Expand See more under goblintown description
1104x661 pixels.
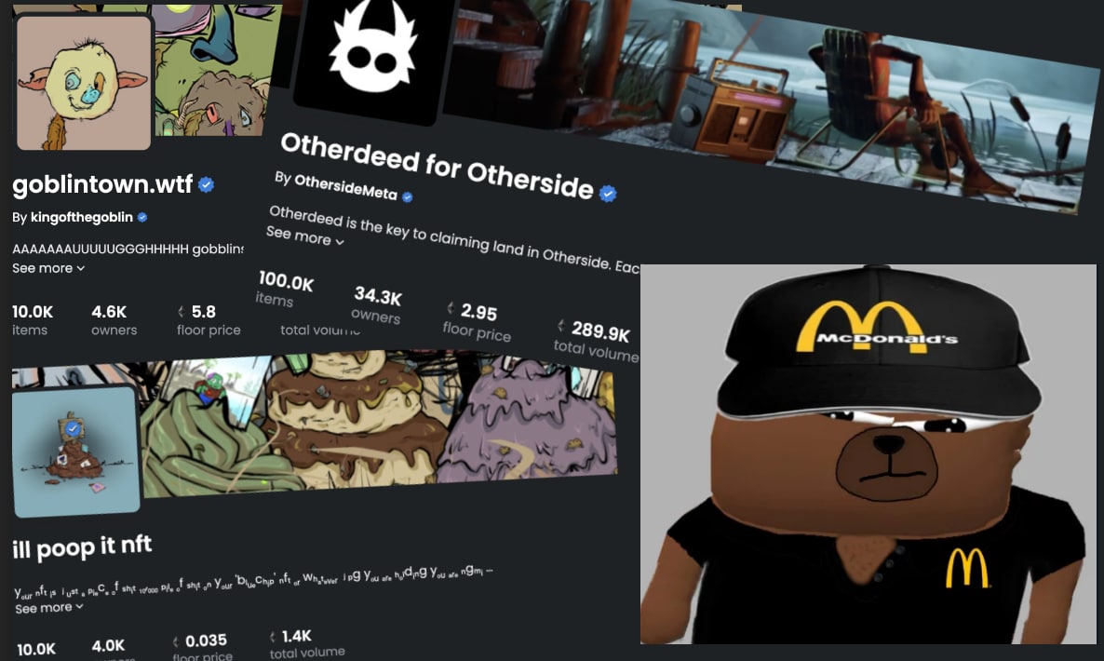click(x=47, y=268)
